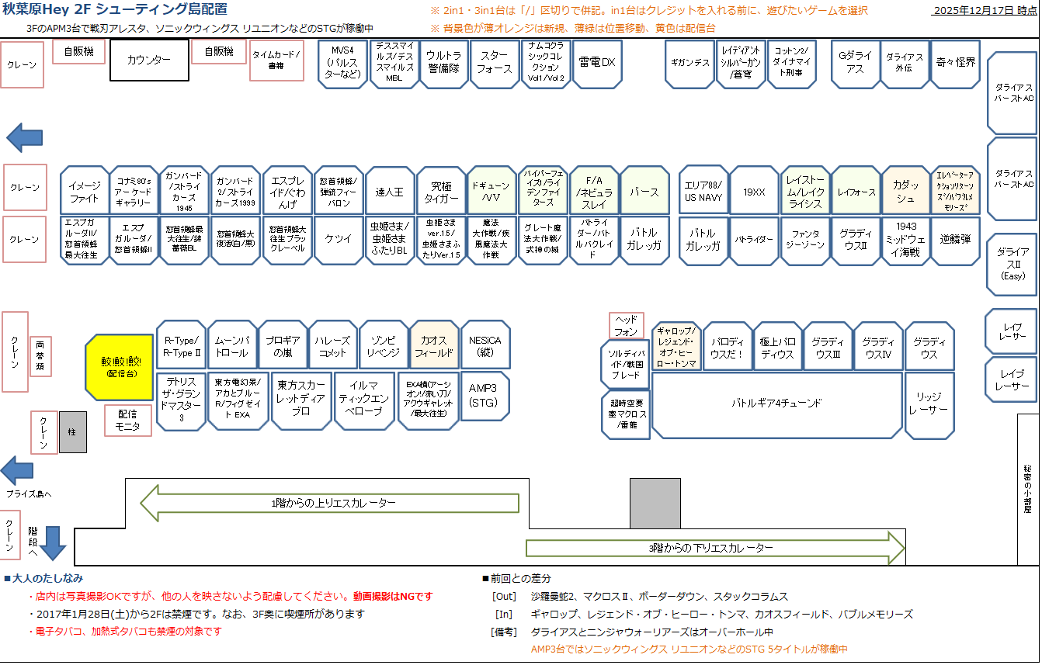Click the ケツイ cabinet cell
This screenshot has height=665, width=1042.
point(339,240)
